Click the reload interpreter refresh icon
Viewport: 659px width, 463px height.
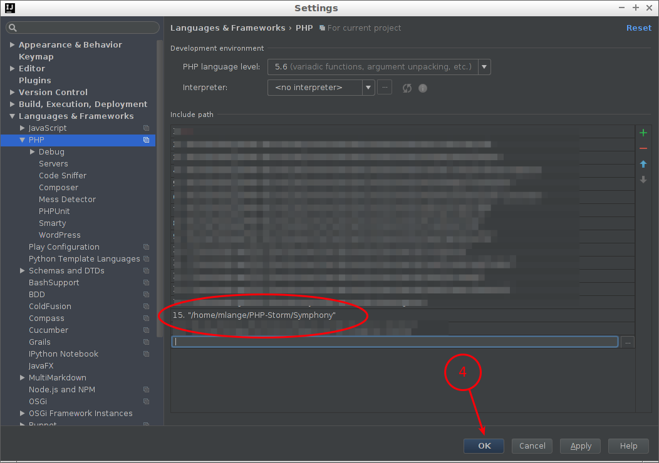(x=407, y=88)
